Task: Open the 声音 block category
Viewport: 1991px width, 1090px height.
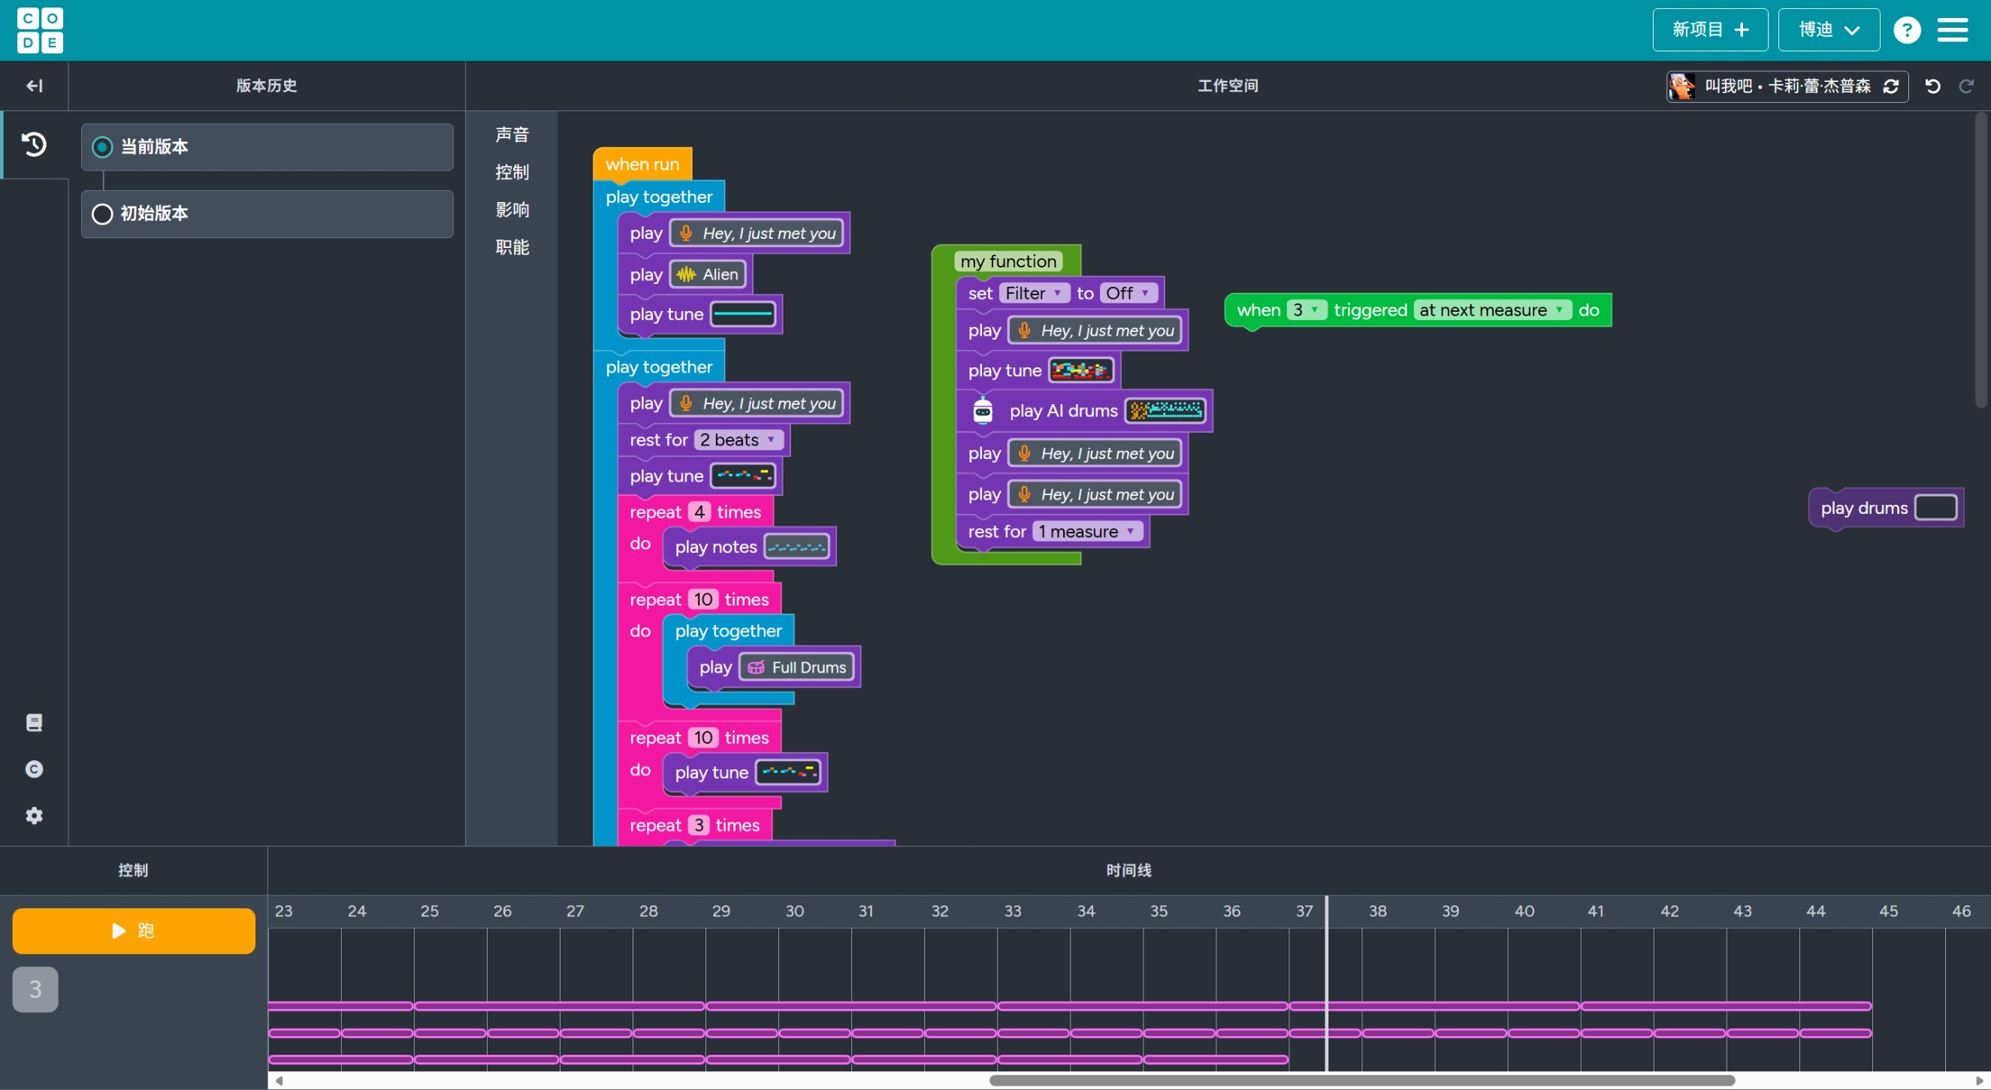Action: [x=512, y=134]
